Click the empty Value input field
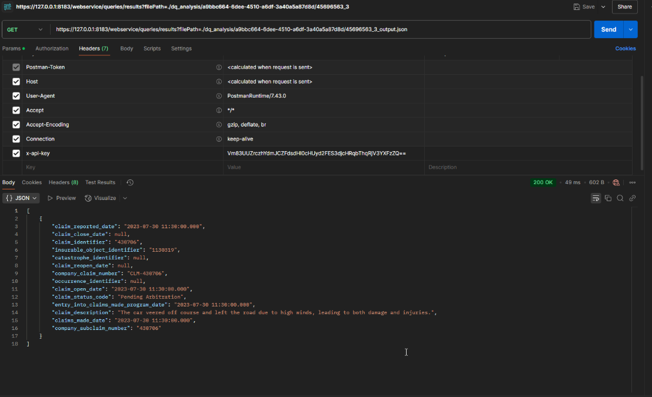Image resolution: width=652 pixels, height=397 pixels. (x=324, y=167)
